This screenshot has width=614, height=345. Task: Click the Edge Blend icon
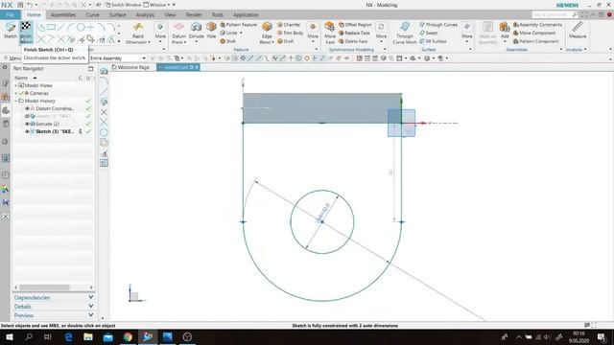[267, 27]
